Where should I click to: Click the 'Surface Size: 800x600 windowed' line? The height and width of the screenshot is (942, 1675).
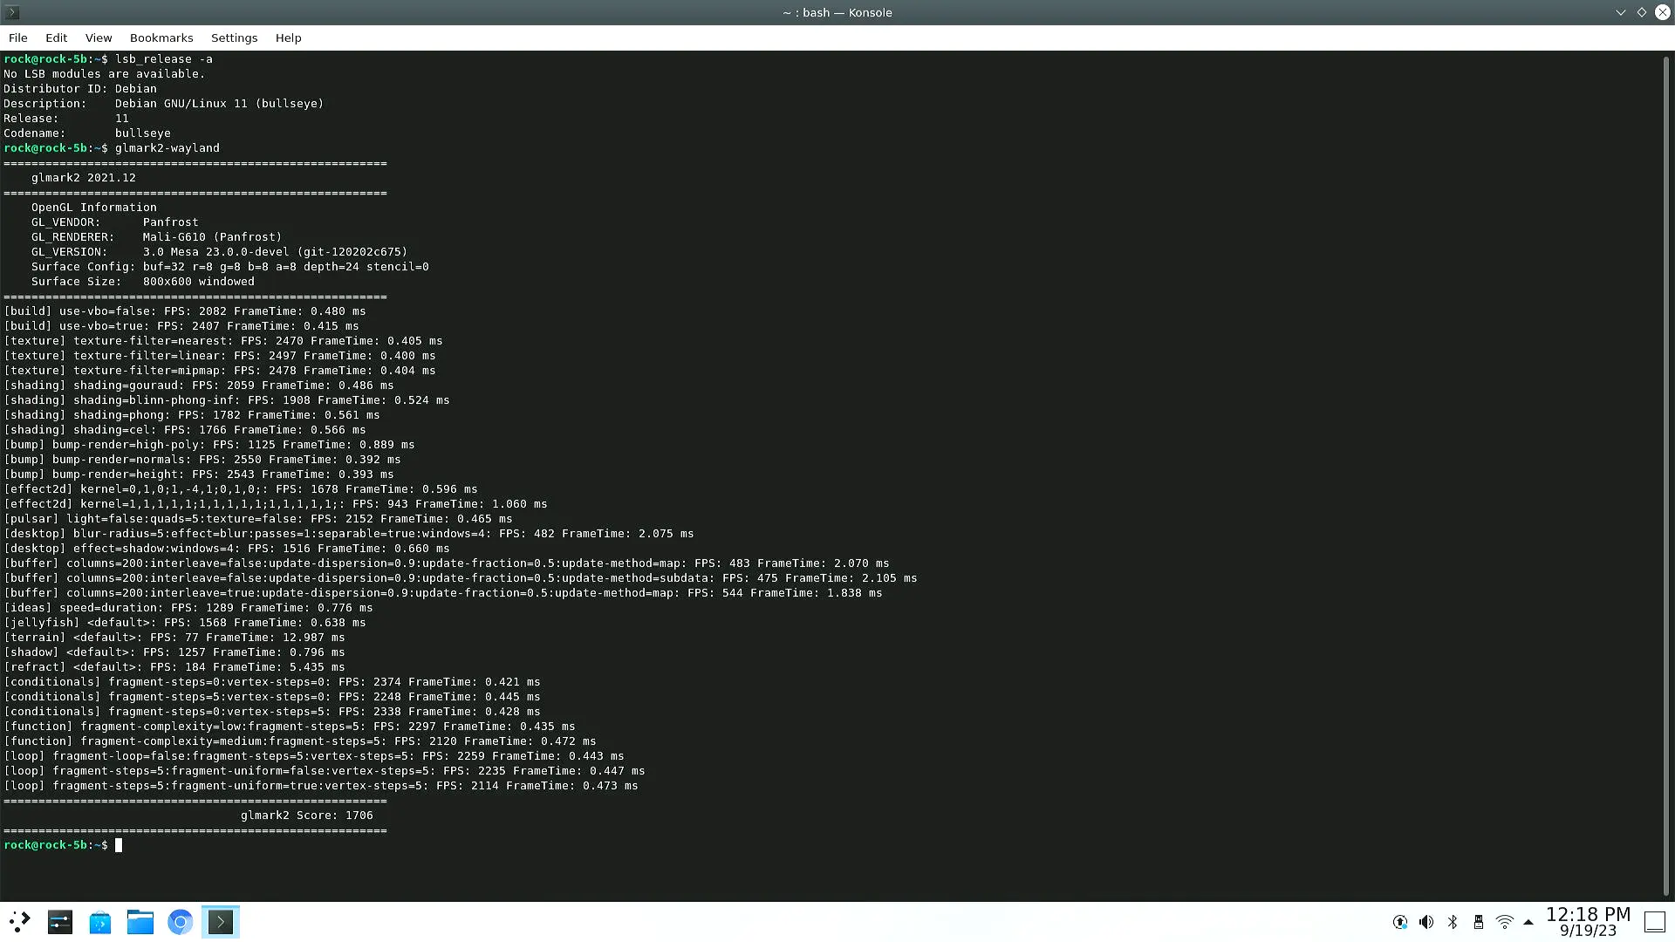143,282
